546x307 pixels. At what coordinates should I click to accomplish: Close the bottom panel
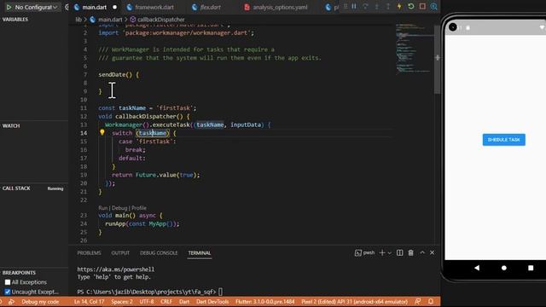pos(433,252)
